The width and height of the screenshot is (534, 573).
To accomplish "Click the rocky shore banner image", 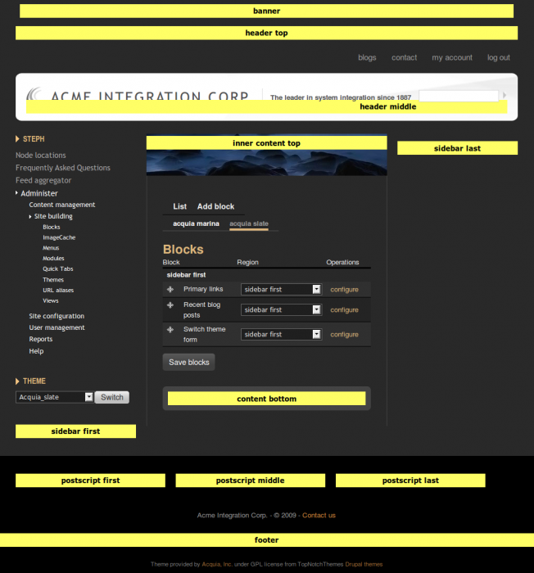I will tap(267, 163).
